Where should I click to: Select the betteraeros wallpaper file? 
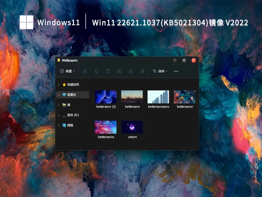click(106, 127)
